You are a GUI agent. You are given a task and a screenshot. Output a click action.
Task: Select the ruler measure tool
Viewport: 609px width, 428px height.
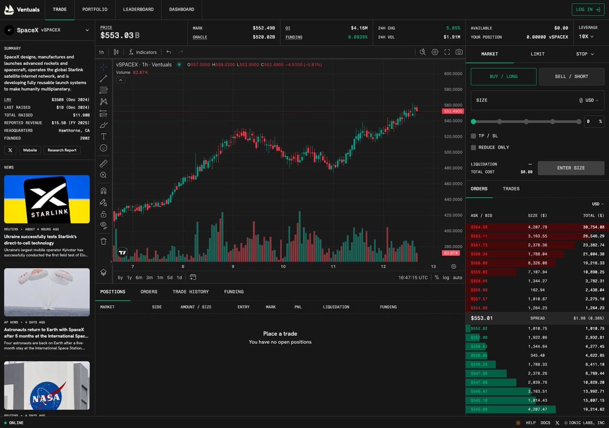pos(104,163)
